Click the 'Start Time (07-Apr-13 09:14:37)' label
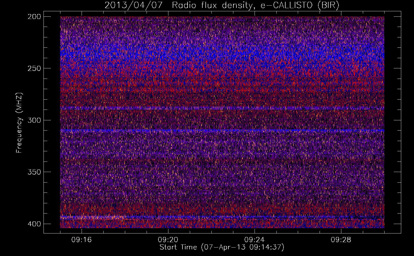The height and width of the screenshot is (256, 414). (x=222, y=247)
